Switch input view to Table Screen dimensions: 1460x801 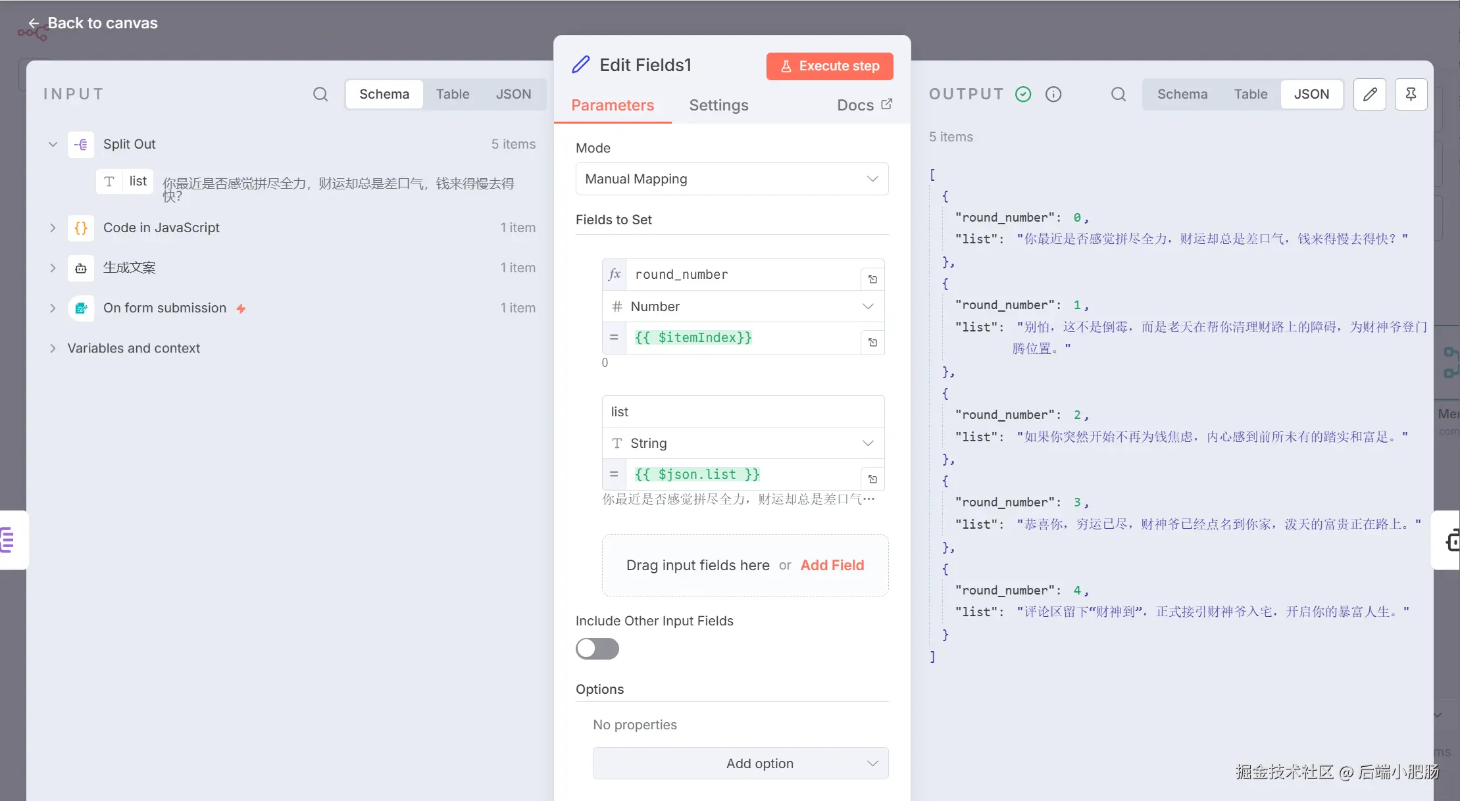point(453,94)
